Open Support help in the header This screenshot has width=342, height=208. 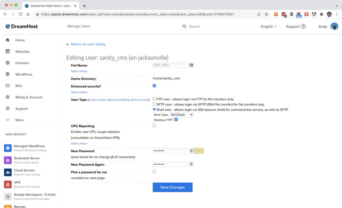click(x=296, y=26)
